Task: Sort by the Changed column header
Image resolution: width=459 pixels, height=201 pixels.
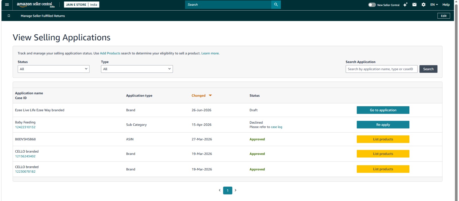Action: click(x=199, y=96)
